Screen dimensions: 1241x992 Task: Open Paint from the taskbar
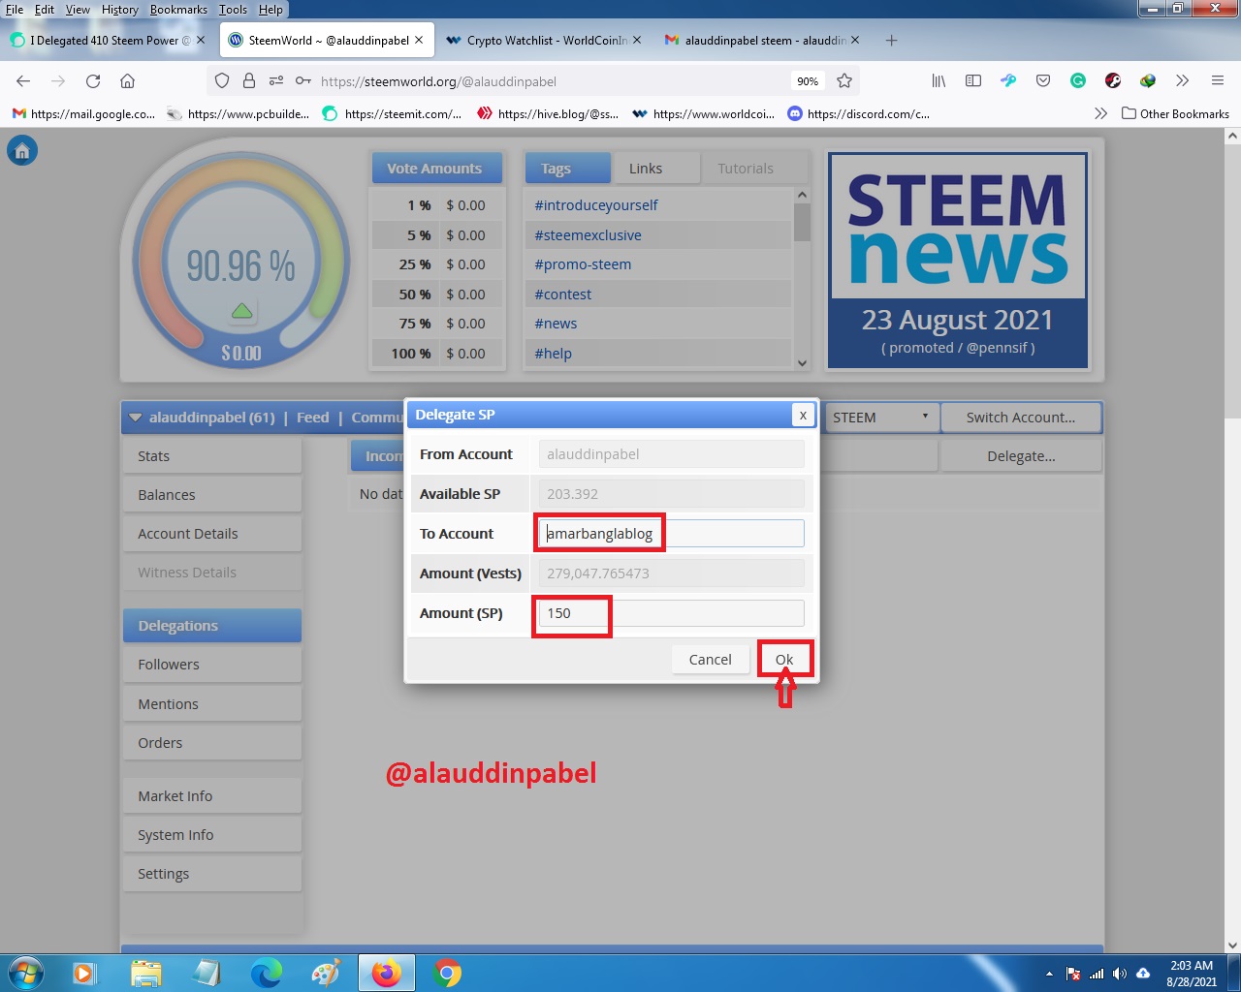(x=326, y=973)
